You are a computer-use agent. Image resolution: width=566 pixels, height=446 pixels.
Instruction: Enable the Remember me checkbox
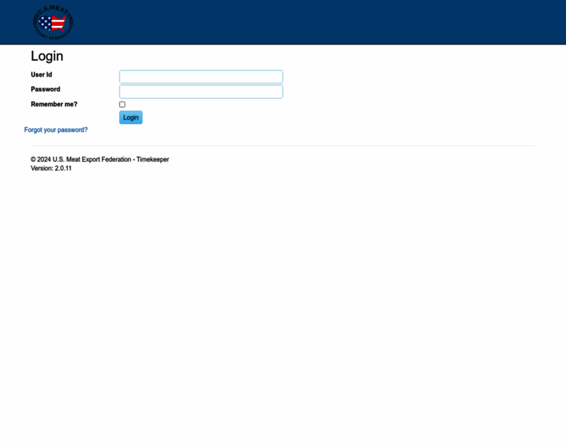(122, 105)
